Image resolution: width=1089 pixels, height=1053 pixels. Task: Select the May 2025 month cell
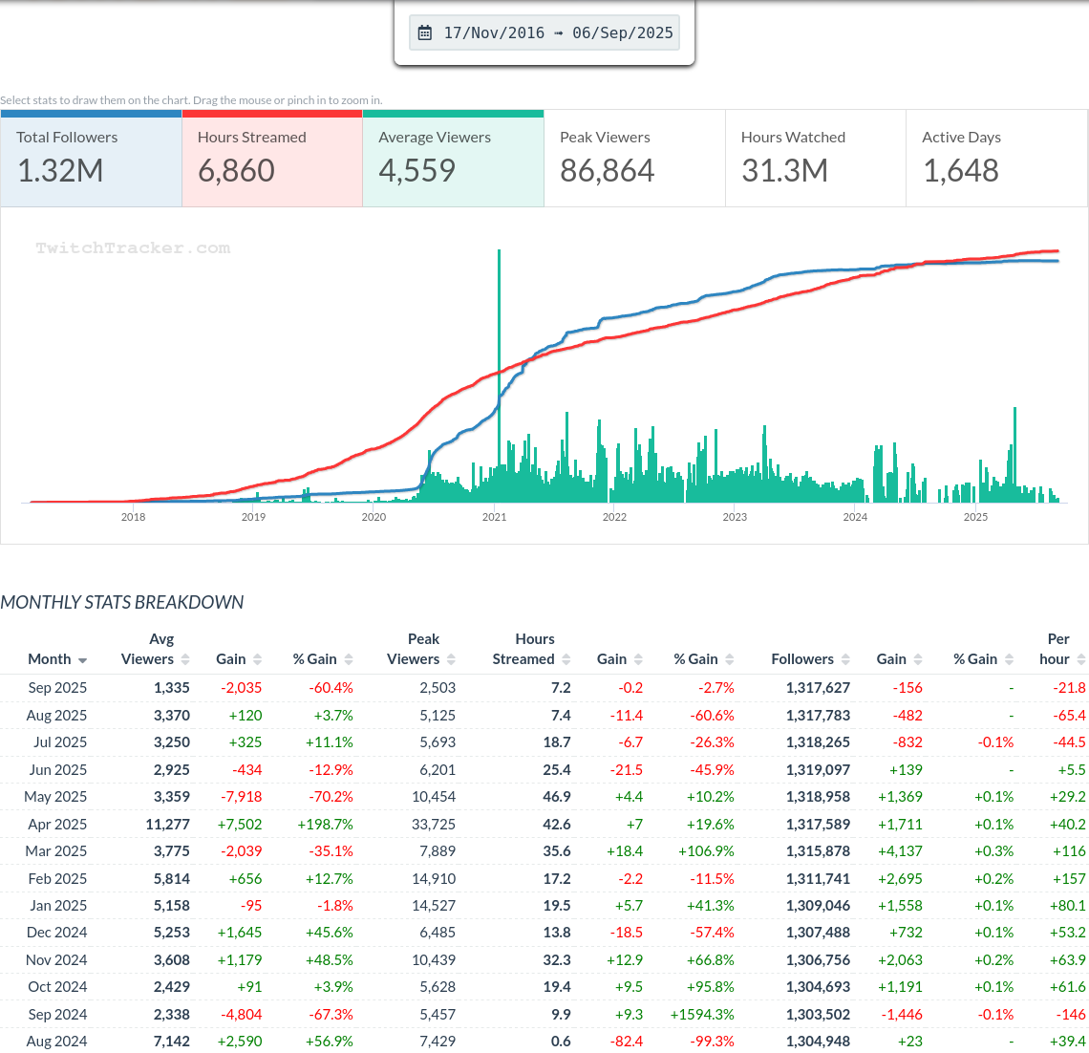click(55, 797)
